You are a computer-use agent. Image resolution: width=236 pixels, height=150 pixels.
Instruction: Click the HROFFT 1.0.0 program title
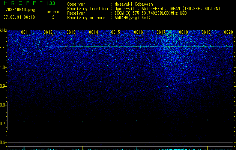pyautogui.click(x=30, y=3)
